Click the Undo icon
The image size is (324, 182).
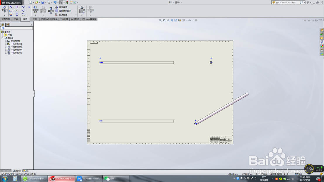pos(55,2)
